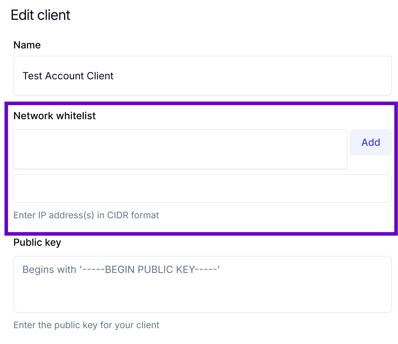
Task: Click the Add button for network whitelist
Action: tap(371, 142)
